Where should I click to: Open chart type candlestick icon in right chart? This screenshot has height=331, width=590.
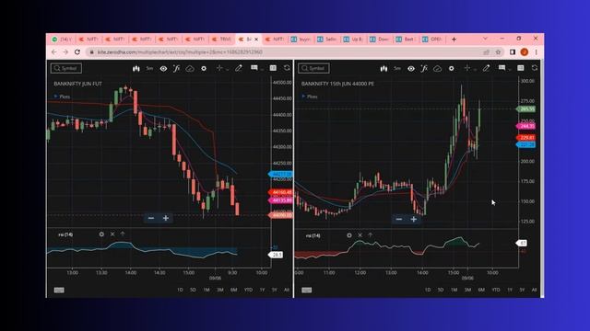[383, 68]
